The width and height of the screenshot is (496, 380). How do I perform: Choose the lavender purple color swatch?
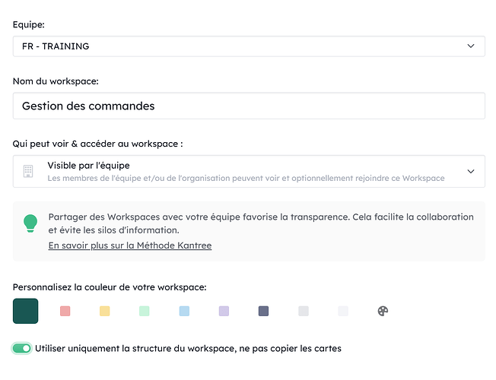pos(224,311)
